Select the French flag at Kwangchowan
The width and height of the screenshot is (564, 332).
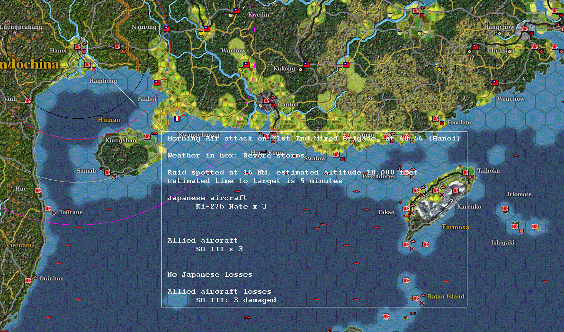(x=177, y=119)
